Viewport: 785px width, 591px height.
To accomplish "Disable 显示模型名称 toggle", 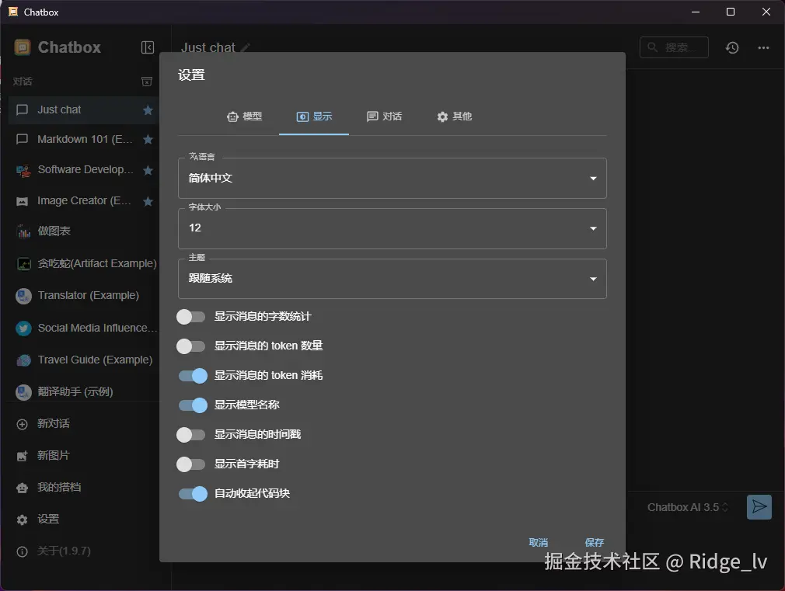I will pos(193,405).
